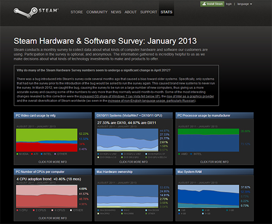Viewport: 272px width, 224px height.
Task: Open the COMMUNITY menu
Action: [x=97, y=12]
